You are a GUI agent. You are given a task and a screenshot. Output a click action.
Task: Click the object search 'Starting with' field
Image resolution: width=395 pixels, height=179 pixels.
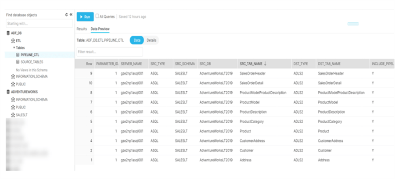[38, 24]
